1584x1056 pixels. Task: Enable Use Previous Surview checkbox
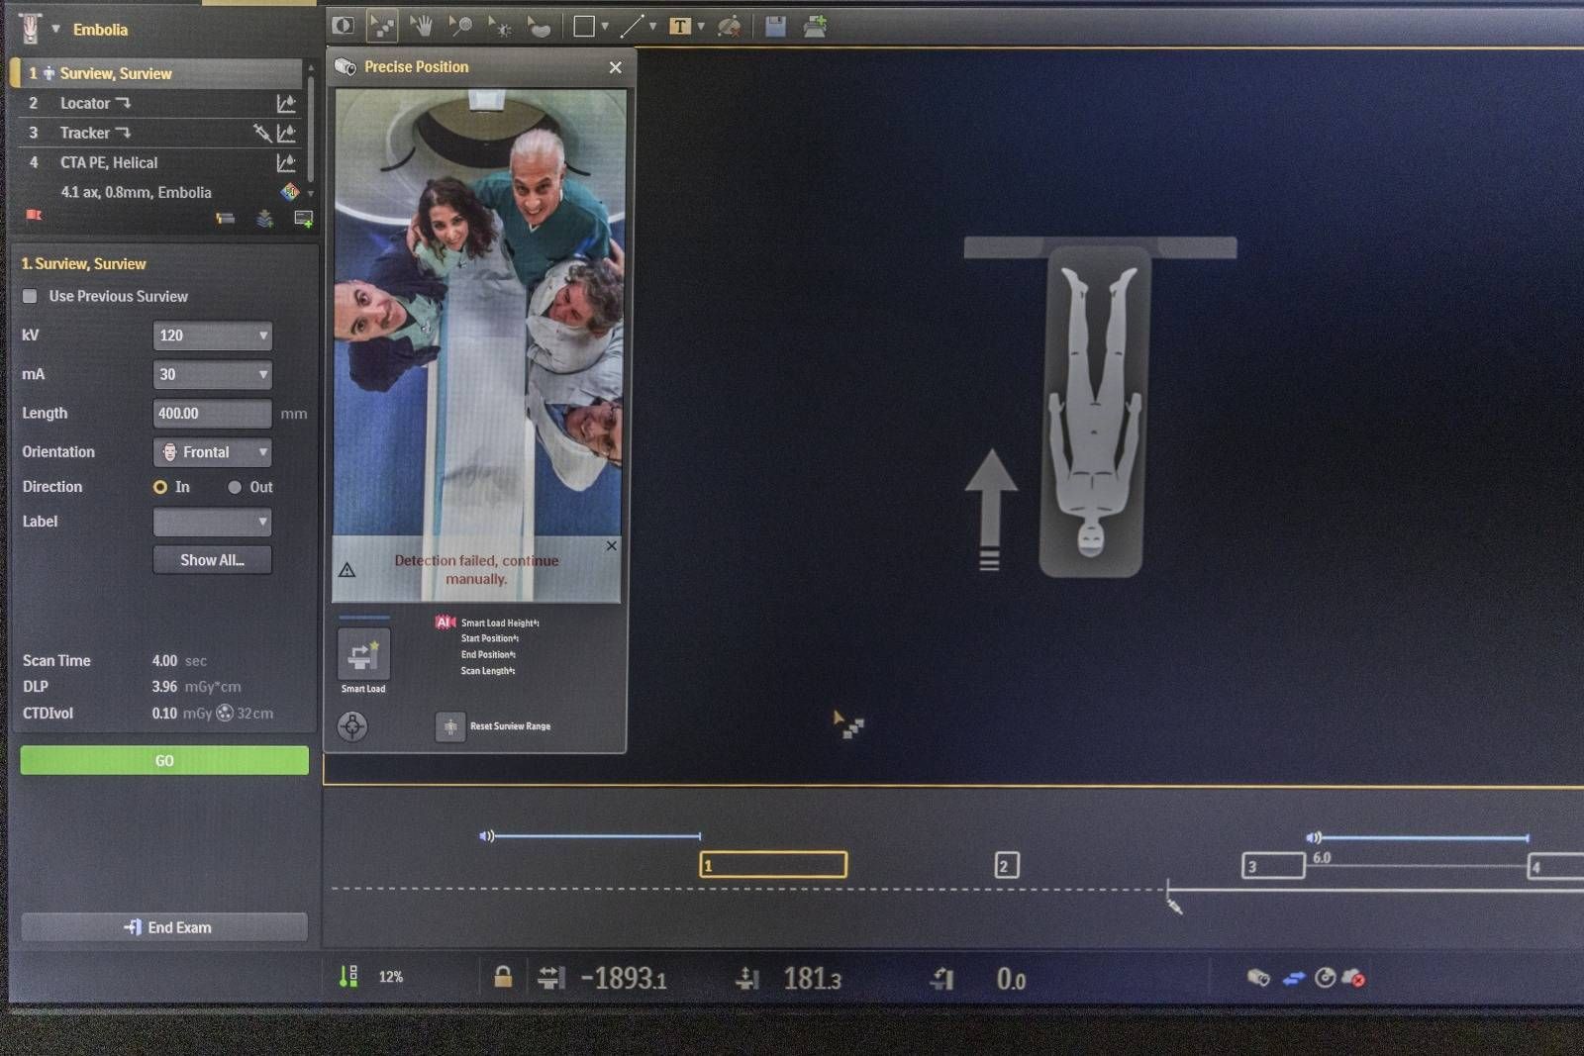point(31,296)
